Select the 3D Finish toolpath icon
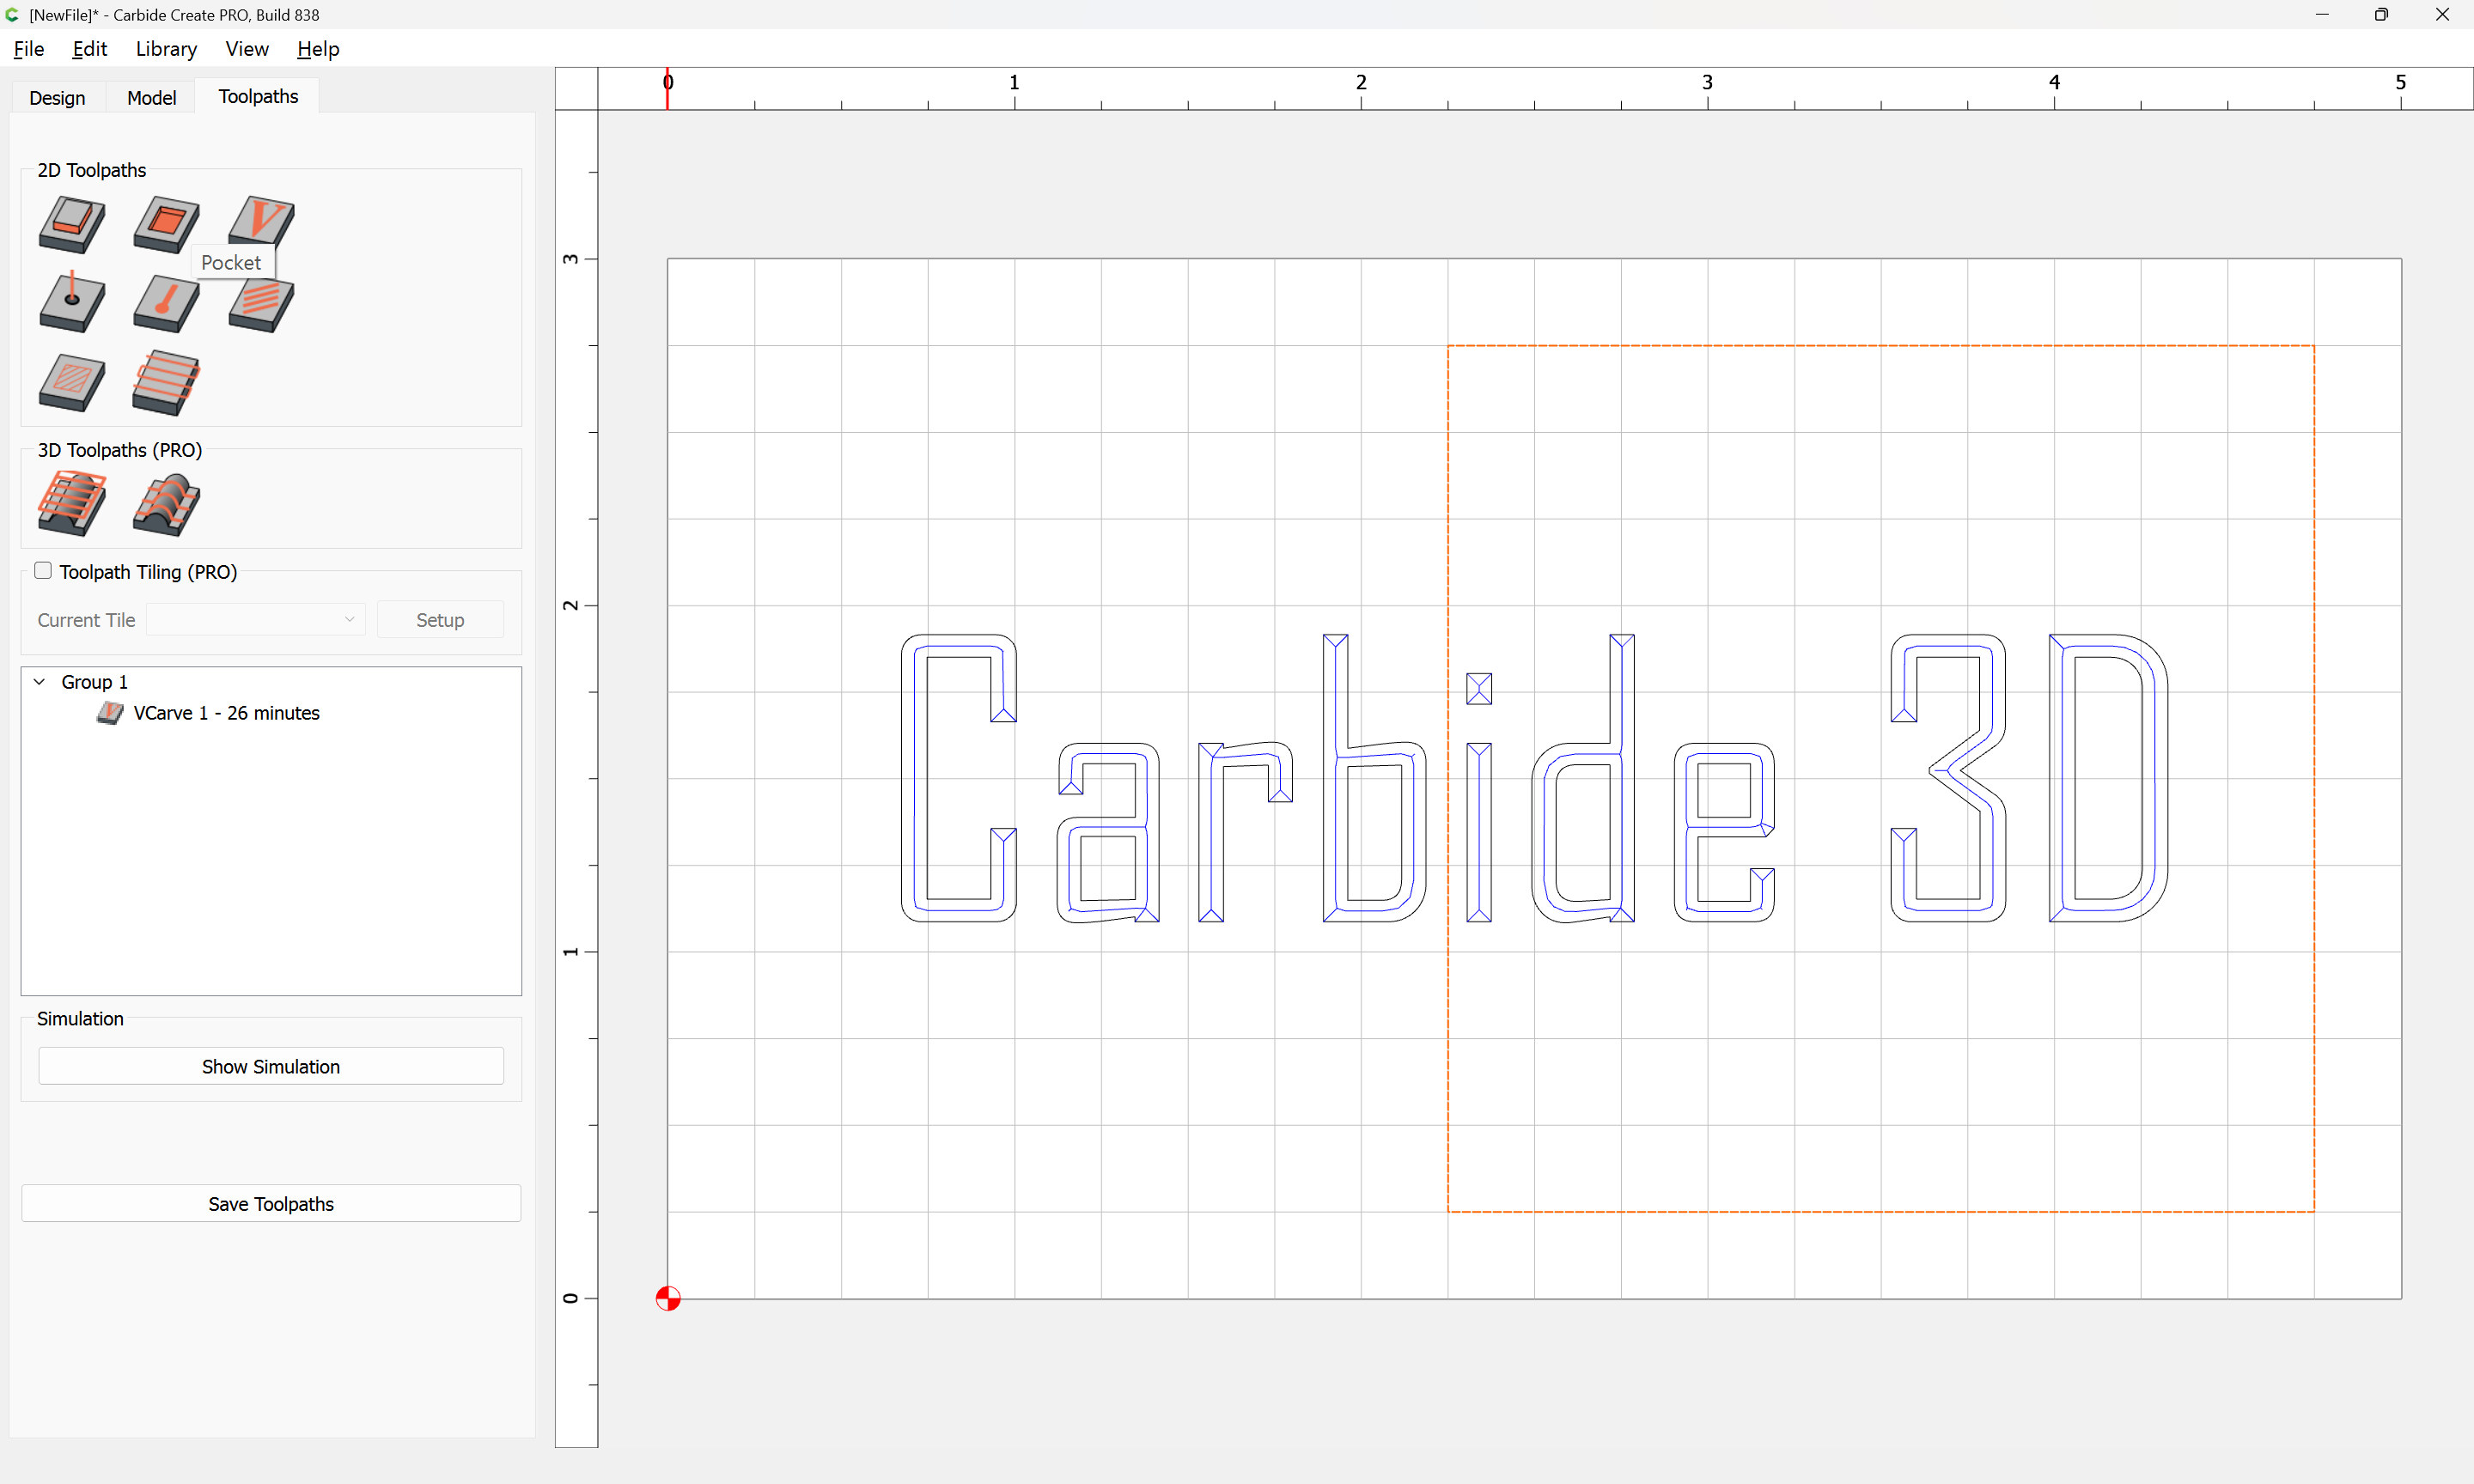 coord(165,503)
